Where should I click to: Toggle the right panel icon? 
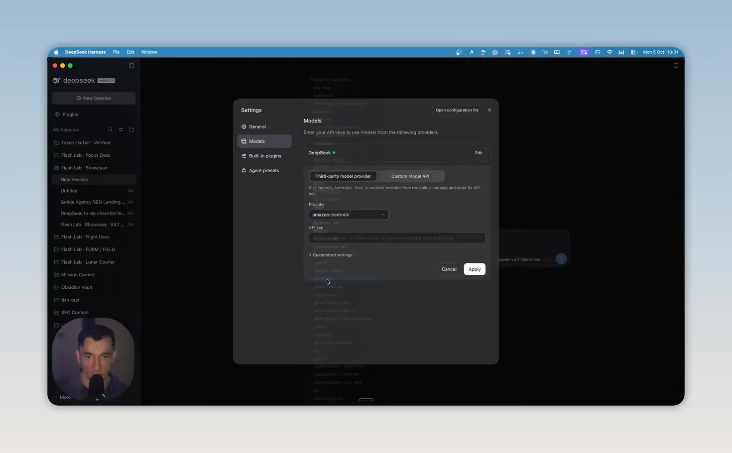click(x=676, y=66)
